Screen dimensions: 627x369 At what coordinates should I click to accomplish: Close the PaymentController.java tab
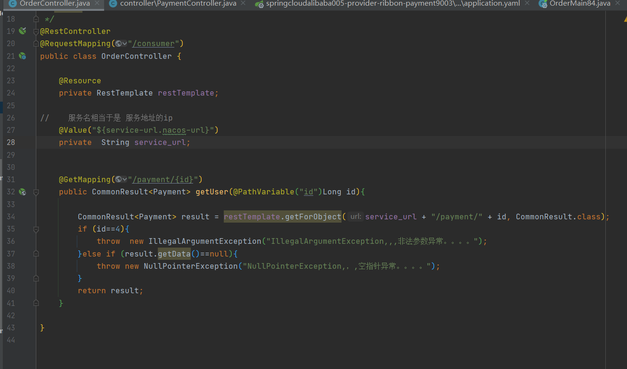[x=243, y=3]
